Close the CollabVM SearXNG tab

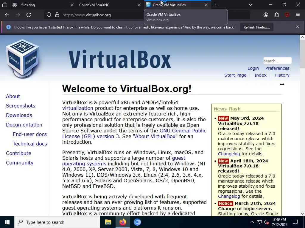[x=139, y=5]
